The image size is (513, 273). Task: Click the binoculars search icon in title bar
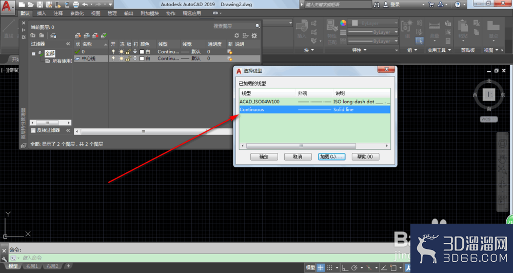tap(377, 5)
